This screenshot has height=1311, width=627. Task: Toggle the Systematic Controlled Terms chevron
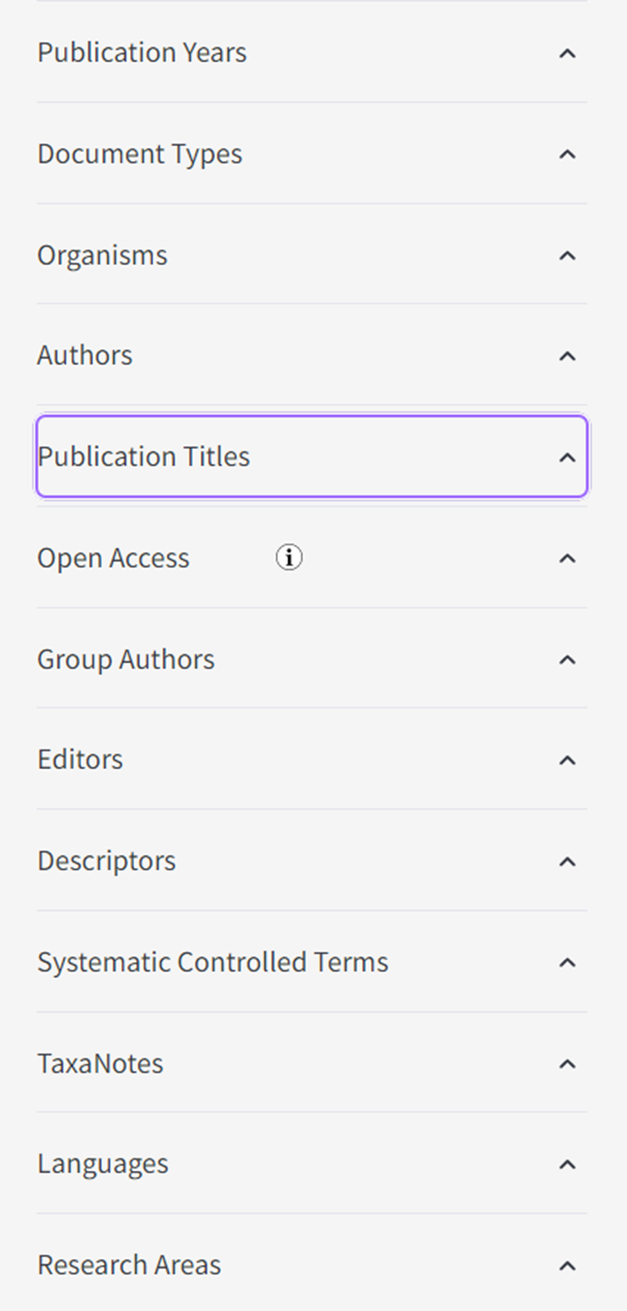(x=568, y=962)
